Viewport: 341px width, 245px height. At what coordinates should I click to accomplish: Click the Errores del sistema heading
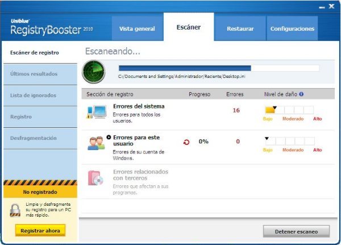(x=139, y=106)
